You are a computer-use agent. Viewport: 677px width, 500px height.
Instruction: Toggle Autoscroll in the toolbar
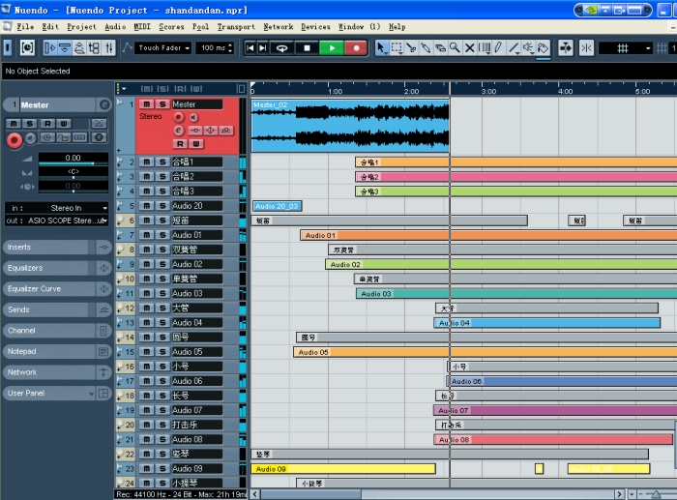pos(565,47)
